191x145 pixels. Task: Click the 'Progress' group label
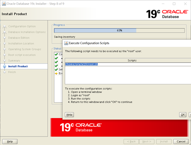point(59,25)
